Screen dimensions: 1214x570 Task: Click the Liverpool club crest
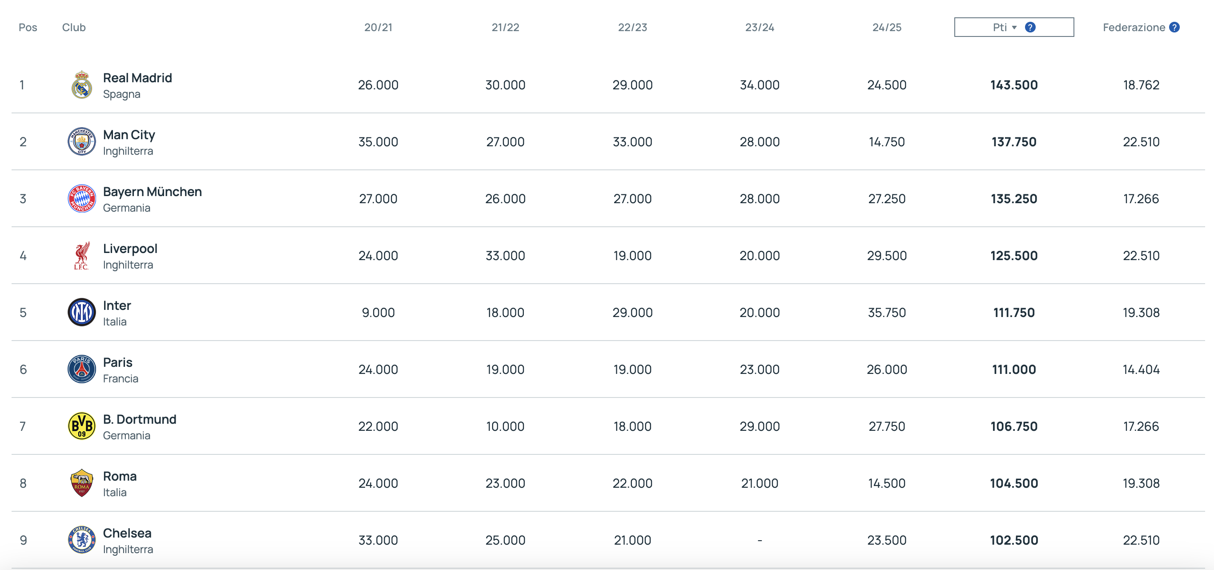[81, 255]
